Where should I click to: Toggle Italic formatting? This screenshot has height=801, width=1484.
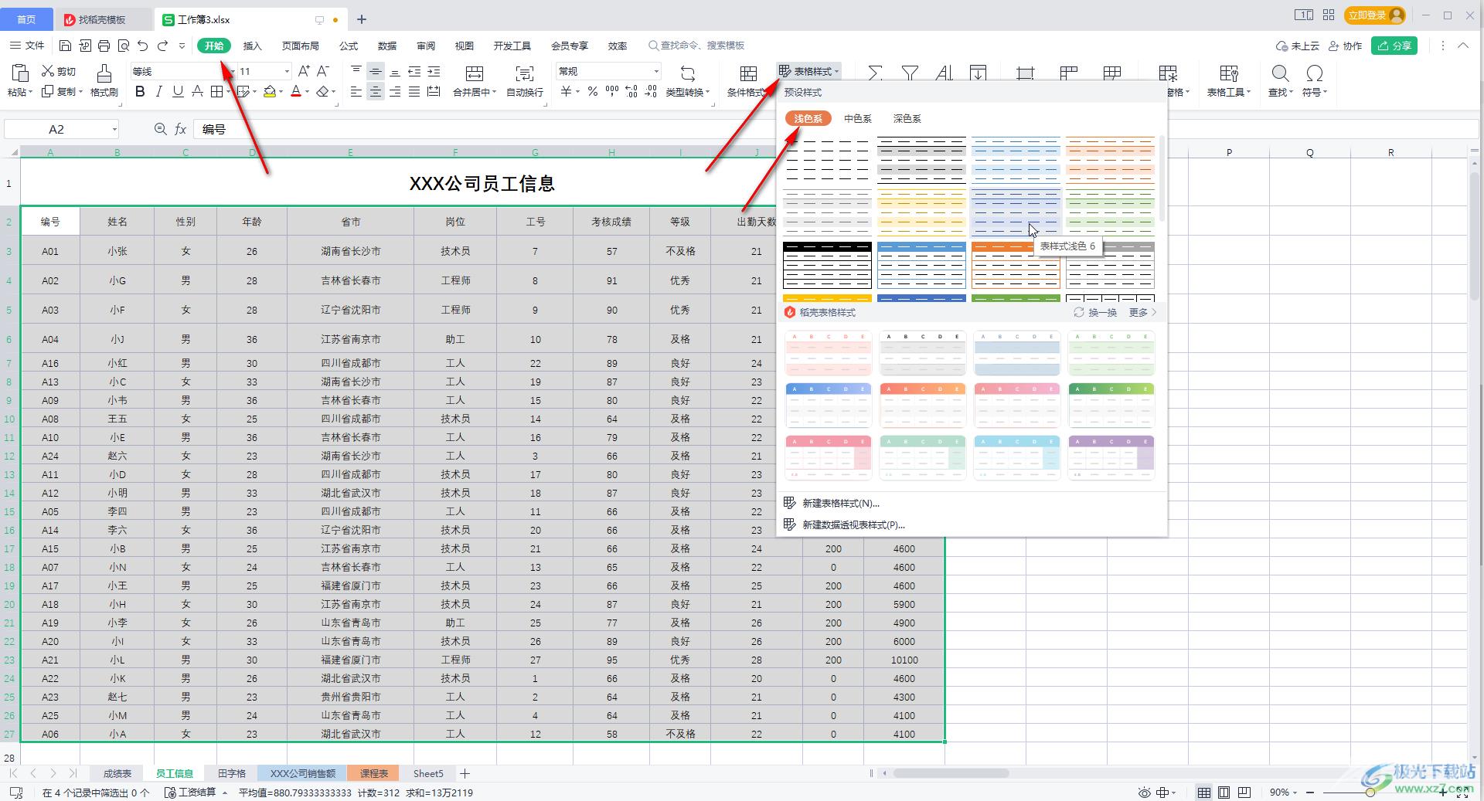(x=158, y=92)
